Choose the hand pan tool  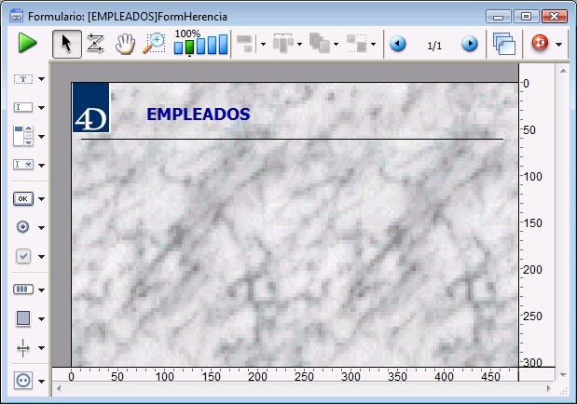[x=125, y=43]
